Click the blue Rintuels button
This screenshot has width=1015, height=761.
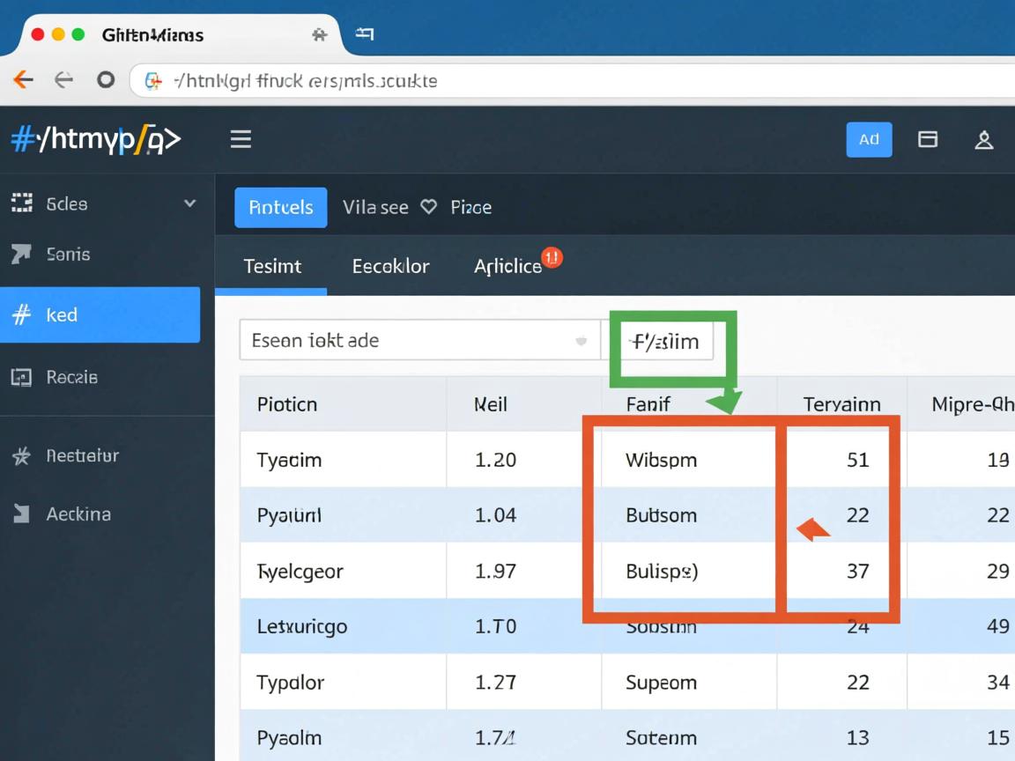280,207
